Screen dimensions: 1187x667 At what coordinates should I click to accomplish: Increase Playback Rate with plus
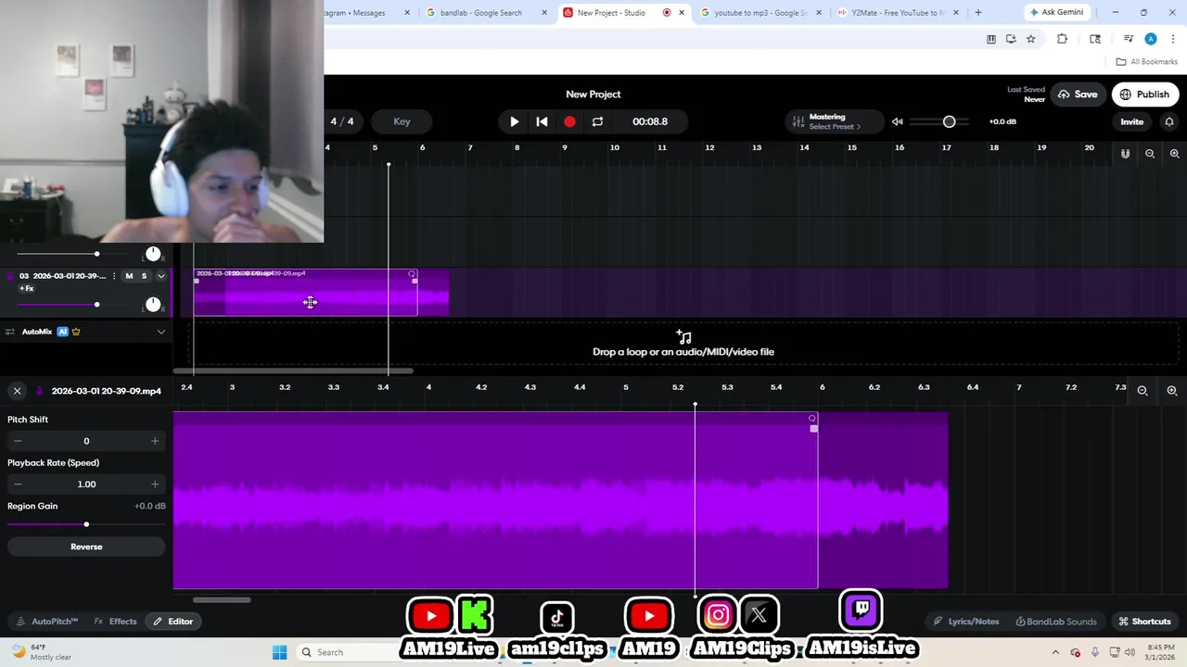[x=155, y=484]
